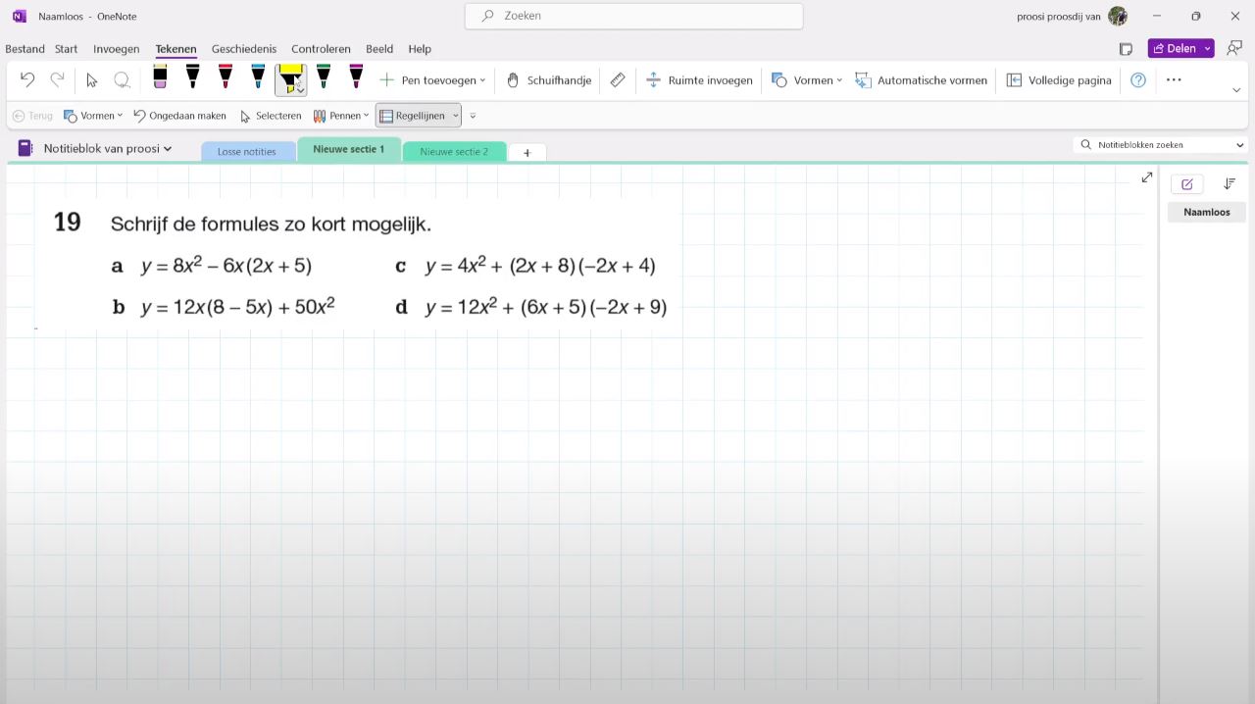Choose the green pen

click(x=324, y=77)
